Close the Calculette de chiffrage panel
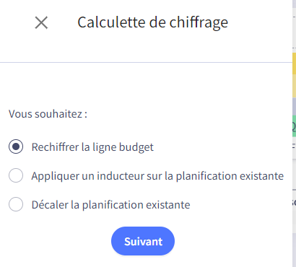296x267 pixels. pos(41,23)
